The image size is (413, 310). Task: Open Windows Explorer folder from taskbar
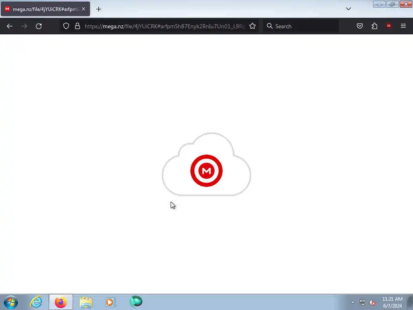click(x=86, y=302)
